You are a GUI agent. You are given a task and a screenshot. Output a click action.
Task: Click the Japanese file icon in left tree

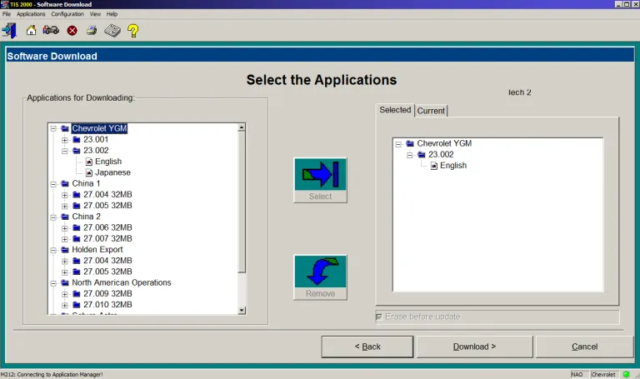click(x=89, y=172)
